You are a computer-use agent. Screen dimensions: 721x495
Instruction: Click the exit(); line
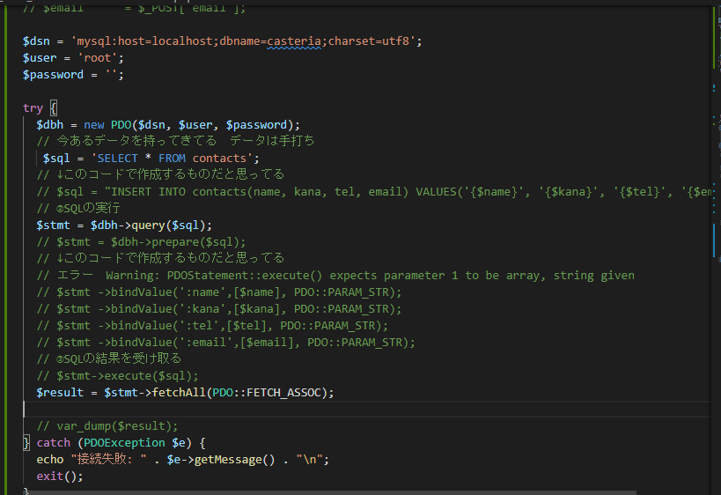click(x=60, y=477)
